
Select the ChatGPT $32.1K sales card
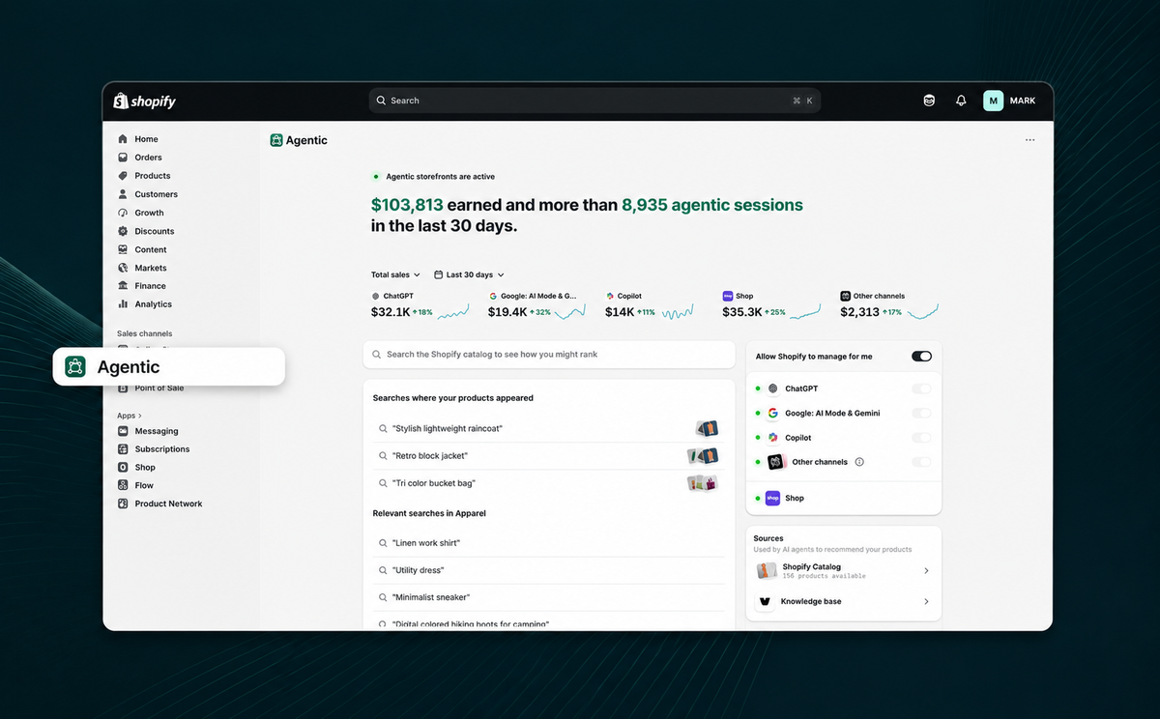click(420, 305)
